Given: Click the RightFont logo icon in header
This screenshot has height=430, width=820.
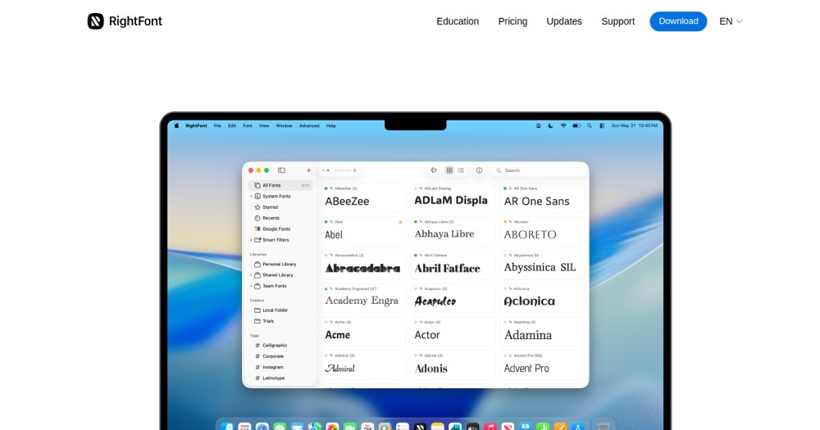Looking at the screenshot, I should 95,21.
